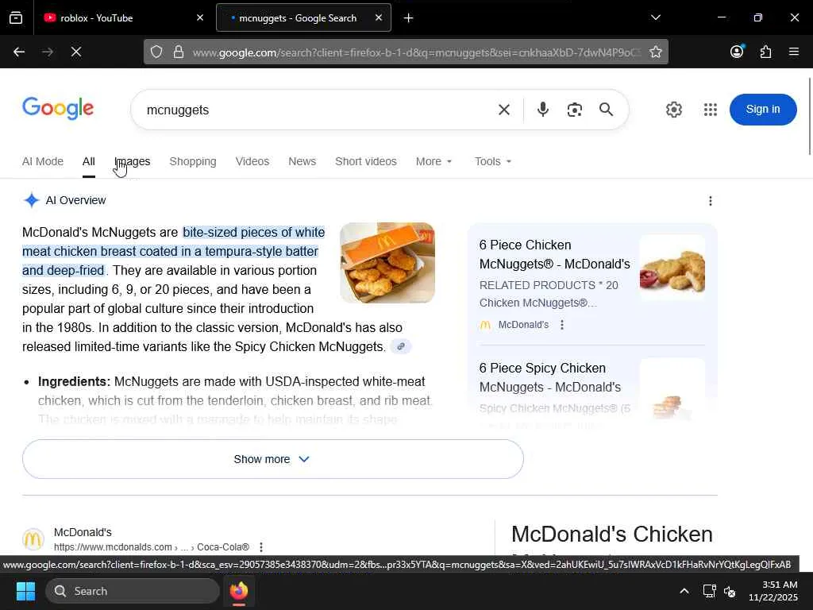Open Google quick settings gear

point(674,110)
